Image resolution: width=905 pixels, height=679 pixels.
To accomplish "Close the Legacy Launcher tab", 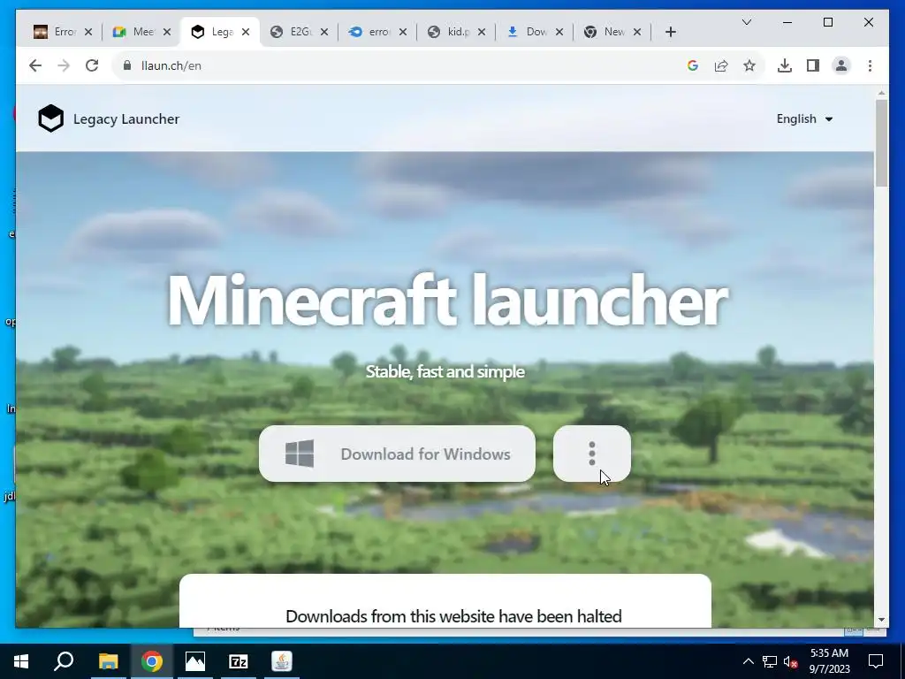I will click(x=246, y=32).
